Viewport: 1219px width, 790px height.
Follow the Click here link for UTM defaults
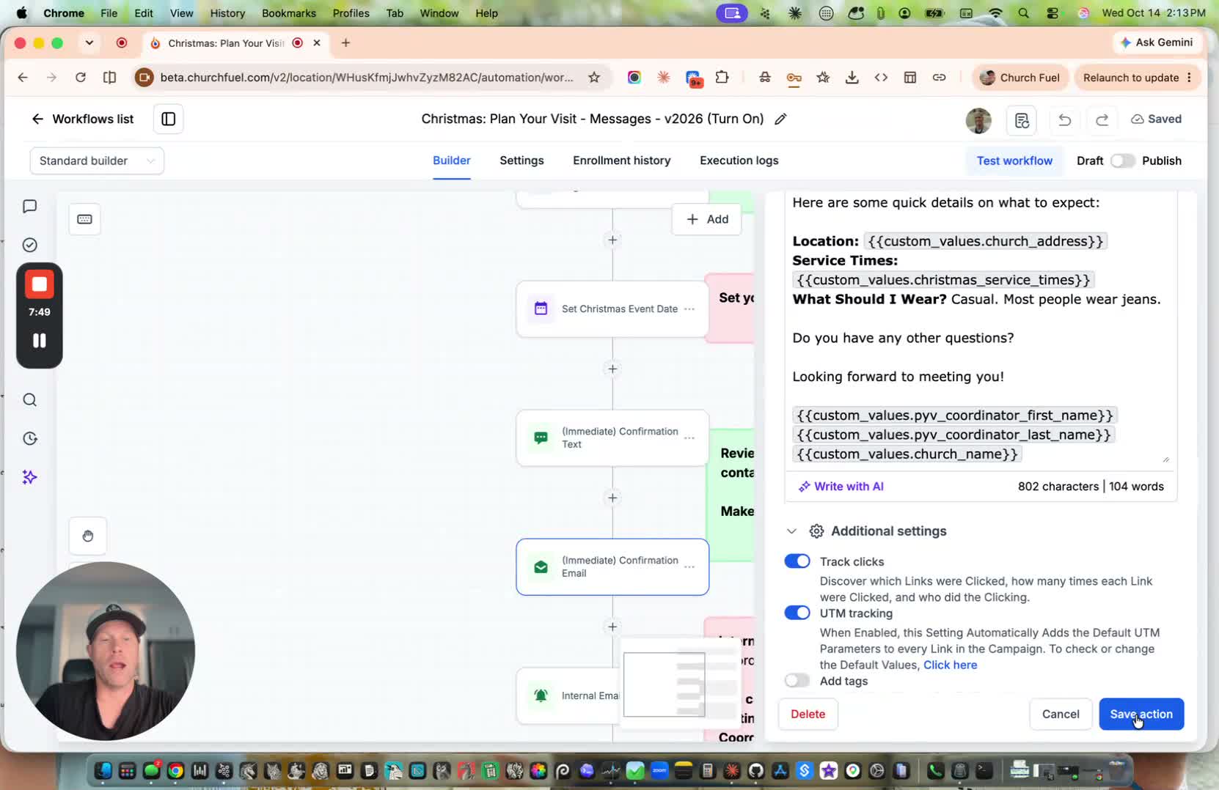pyautogui.click(x=950, y=665)
